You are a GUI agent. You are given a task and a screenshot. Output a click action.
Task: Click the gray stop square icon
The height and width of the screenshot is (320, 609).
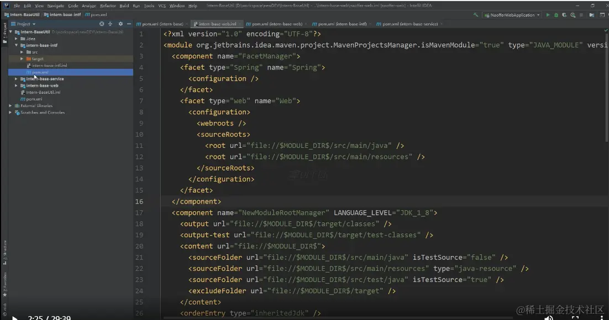coord(581,15)
